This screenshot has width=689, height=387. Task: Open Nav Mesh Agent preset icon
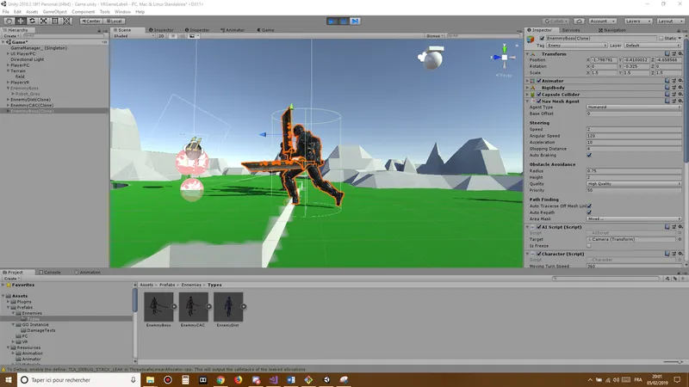pyautogui.click(x=673, y=101)
